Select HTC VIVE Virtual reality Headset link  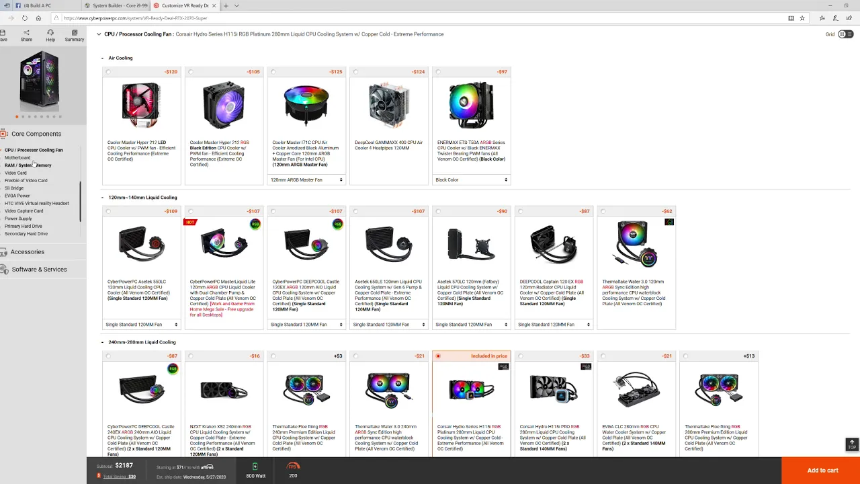coord(37,203)
